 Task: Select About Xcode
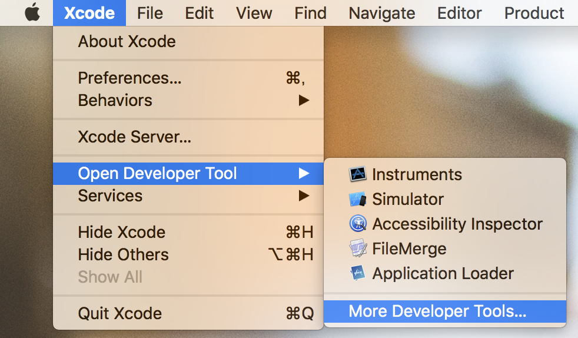127,42
